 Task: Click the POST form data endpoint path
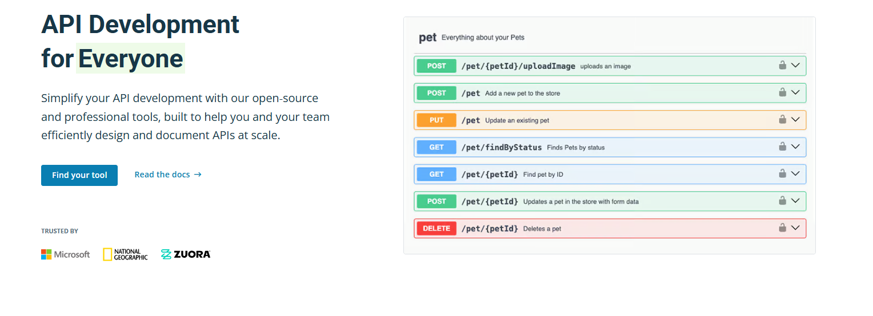click(490, 201)
